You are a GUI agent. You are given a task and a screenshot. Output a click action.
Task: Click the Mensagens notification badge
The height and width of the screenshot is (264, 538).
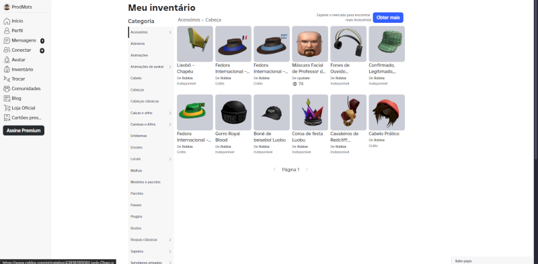[42, 41]
